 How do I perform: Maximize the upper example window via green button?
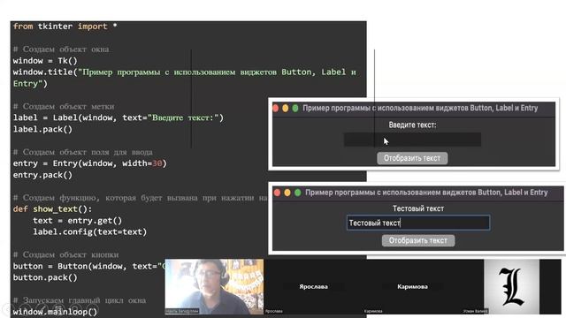[295, 108]
